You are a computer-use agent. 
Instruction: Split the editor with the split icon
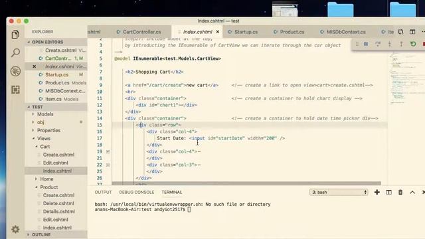pos(412,32)
